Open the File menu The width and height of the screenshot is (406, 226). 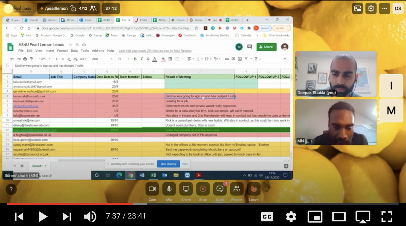click(x=21, y=51)
